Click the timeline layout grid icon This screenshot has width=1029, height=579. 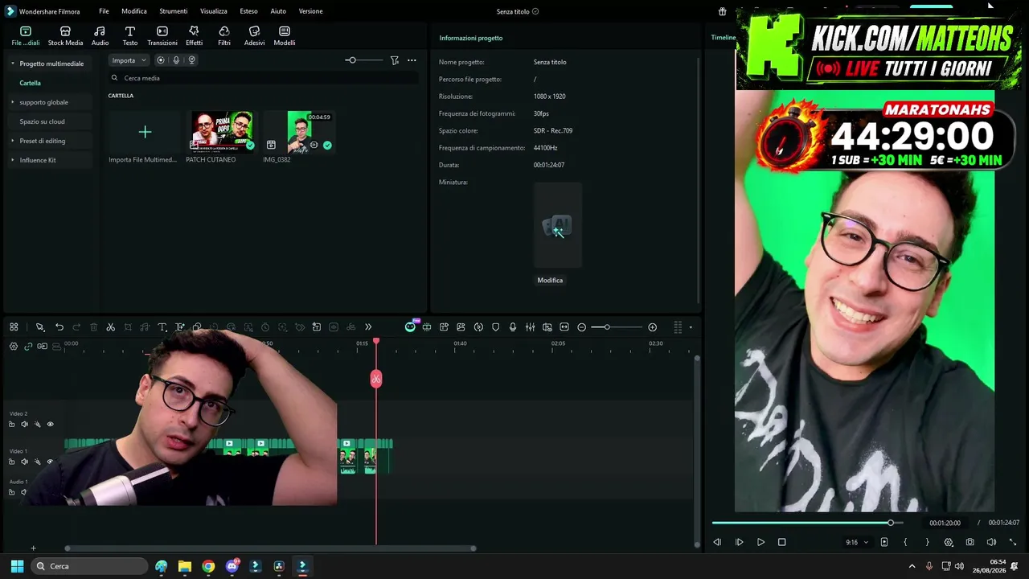coord(14,327)
